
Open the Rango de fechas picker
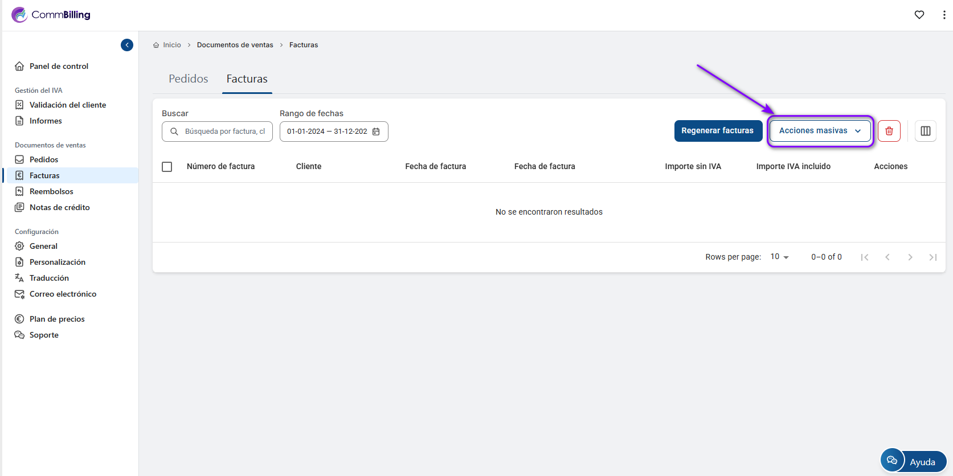(328, 132)
